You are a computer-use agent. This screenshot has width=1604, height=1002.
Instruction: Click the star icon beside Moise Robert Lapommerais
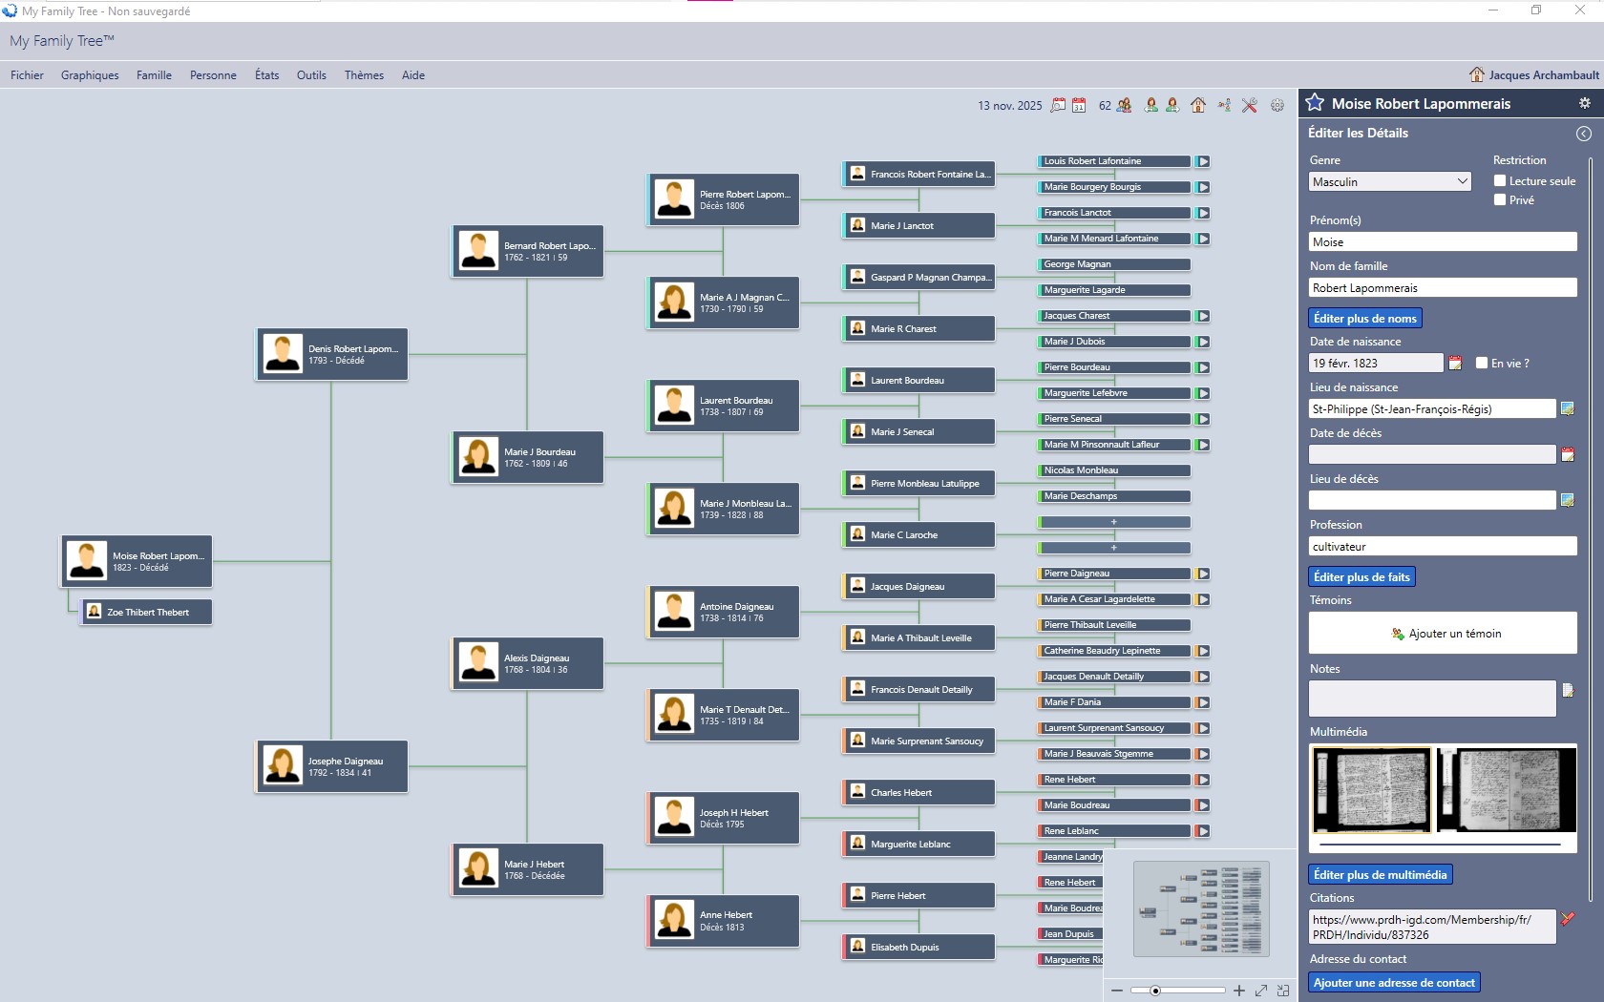1315,103
